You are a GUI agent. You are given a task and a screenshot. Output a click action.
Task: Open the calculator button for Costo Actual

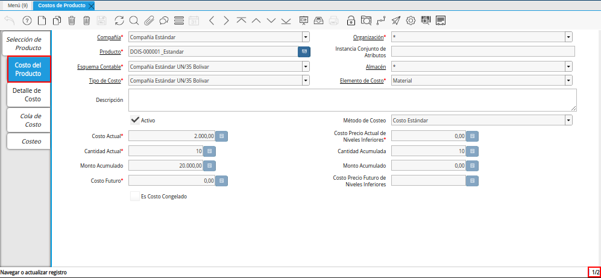(x=221, y=137)
